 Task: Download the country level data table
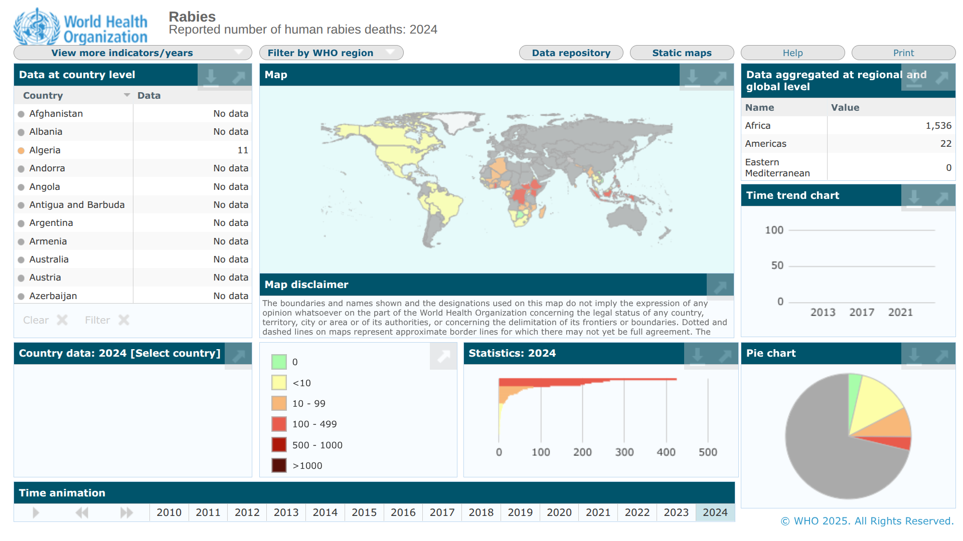coord(211,77)
